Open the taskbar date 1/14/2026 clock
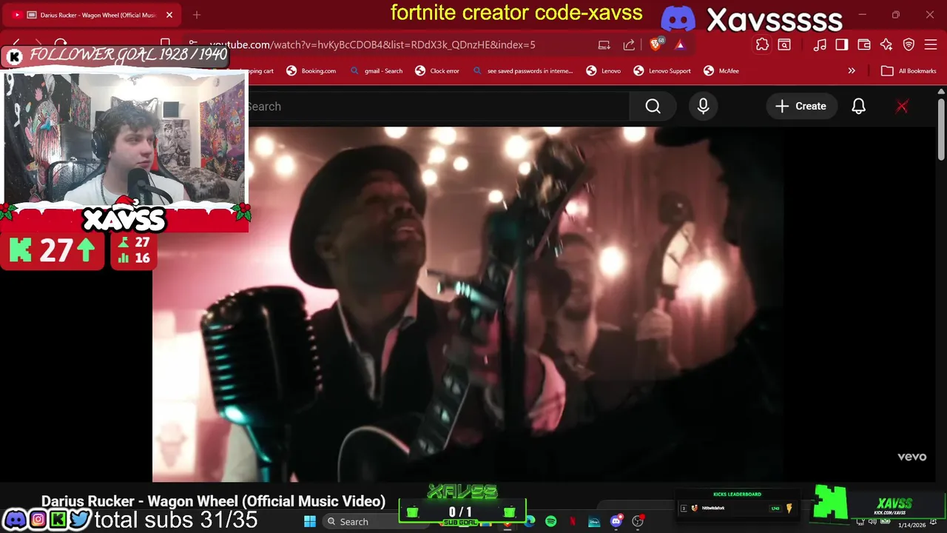The height and width of the screenshot is (533, 947). [x=911, y=525]
